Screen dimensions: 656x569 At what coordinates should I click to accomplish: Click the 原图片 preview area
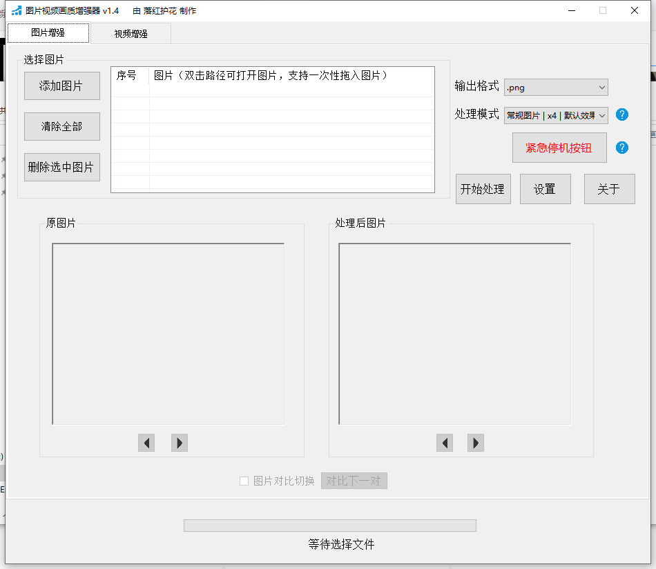[168, 334]
